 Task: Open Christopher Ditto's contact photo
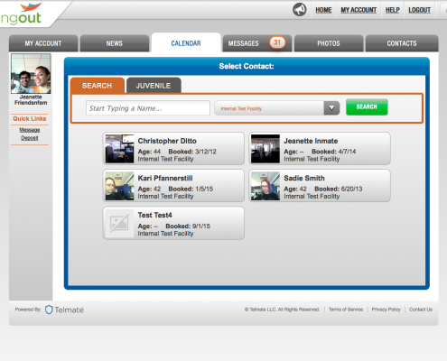pyautogui.click(x=119, y=149)
